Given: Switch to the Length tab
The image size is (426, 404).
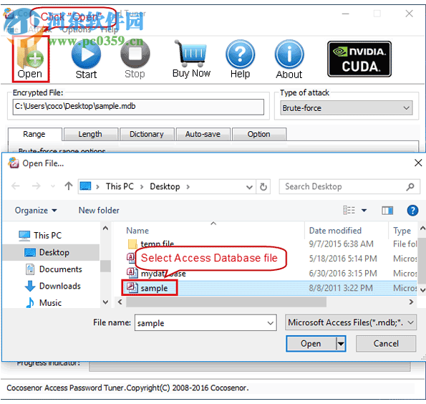Looking at the screenshot, I should click(90, 134).
